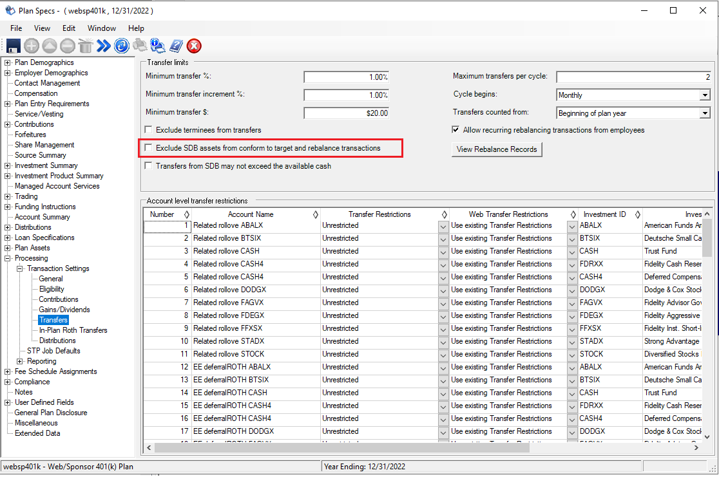The height and width of the screenshot is (477, 719).
Task: Open the View menu
Action: tap(42, 28)
